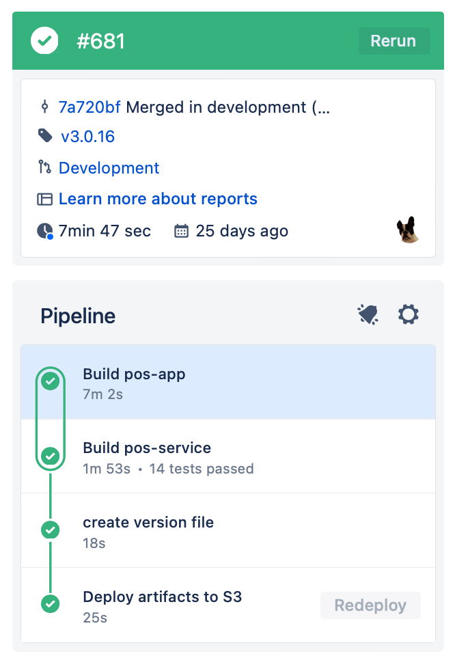Open the Pipeline settings gear icon

click(408, 314)
